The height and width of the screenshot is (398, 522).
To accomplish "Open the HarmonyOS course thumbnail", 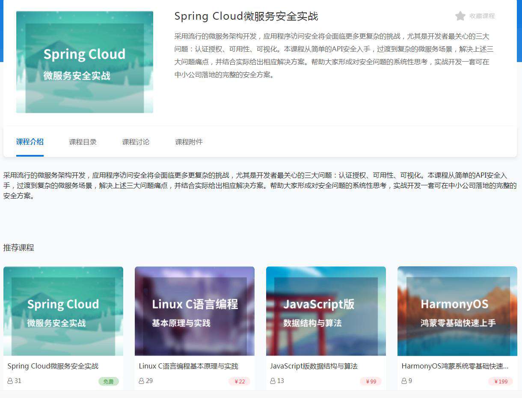I will click(457, 311).
